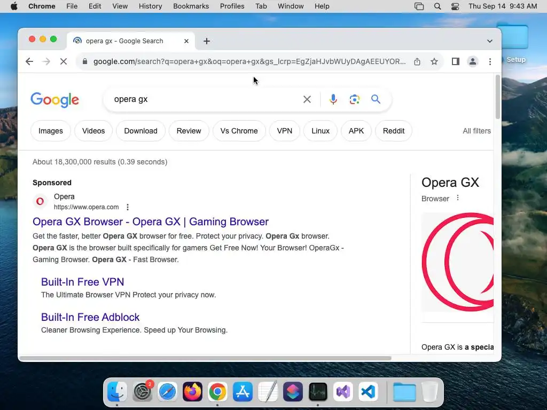The image size is (547, 410).
Task: Click the address bar URL
Action: click(249, 62)
